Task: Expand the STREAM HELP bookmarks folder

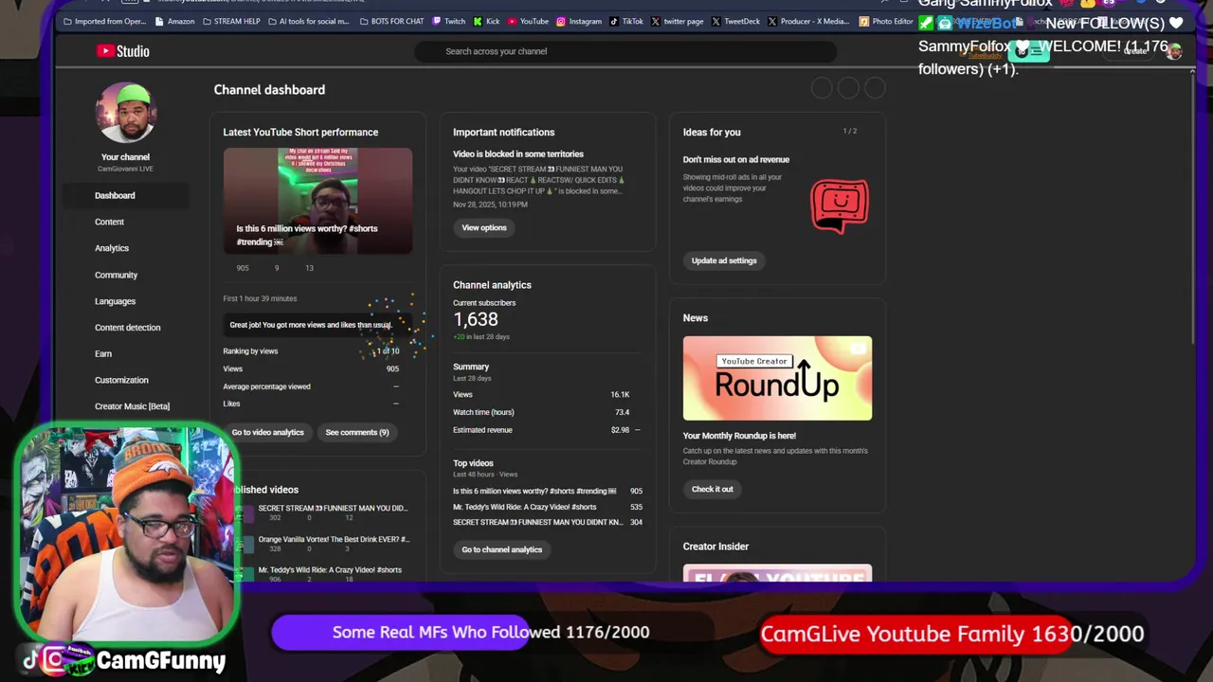Action: [231, 21]
